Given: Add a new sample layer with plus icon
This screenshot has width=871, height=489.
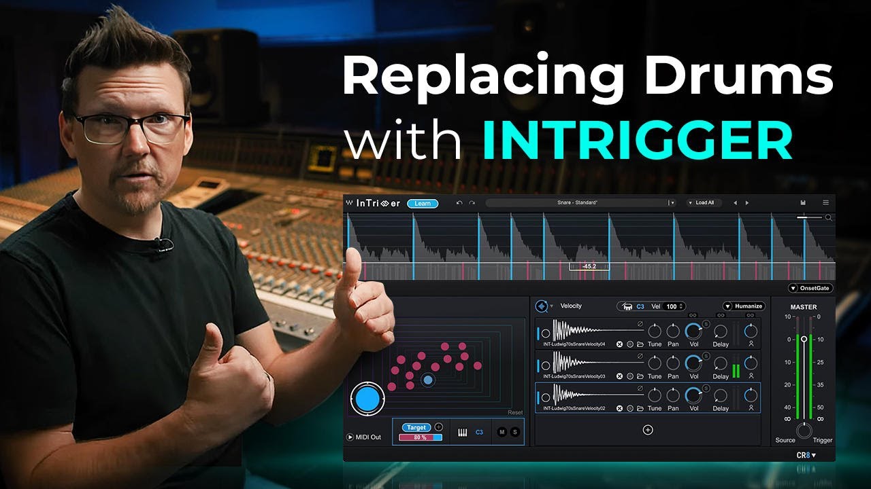Looking at the screenshot, I should 648,430.
